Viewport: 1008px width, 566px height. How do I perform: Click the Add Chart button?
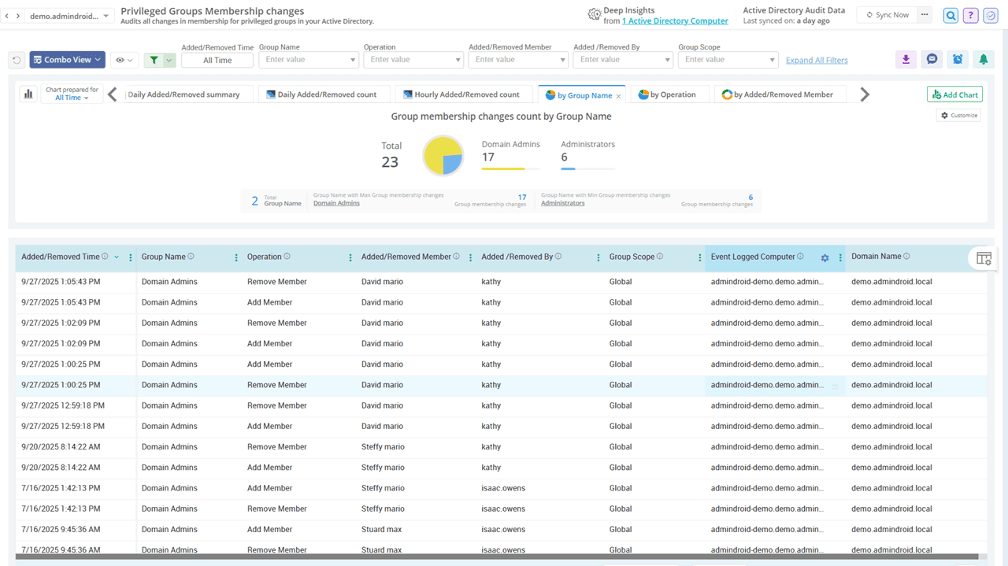(x=954, y=94)
